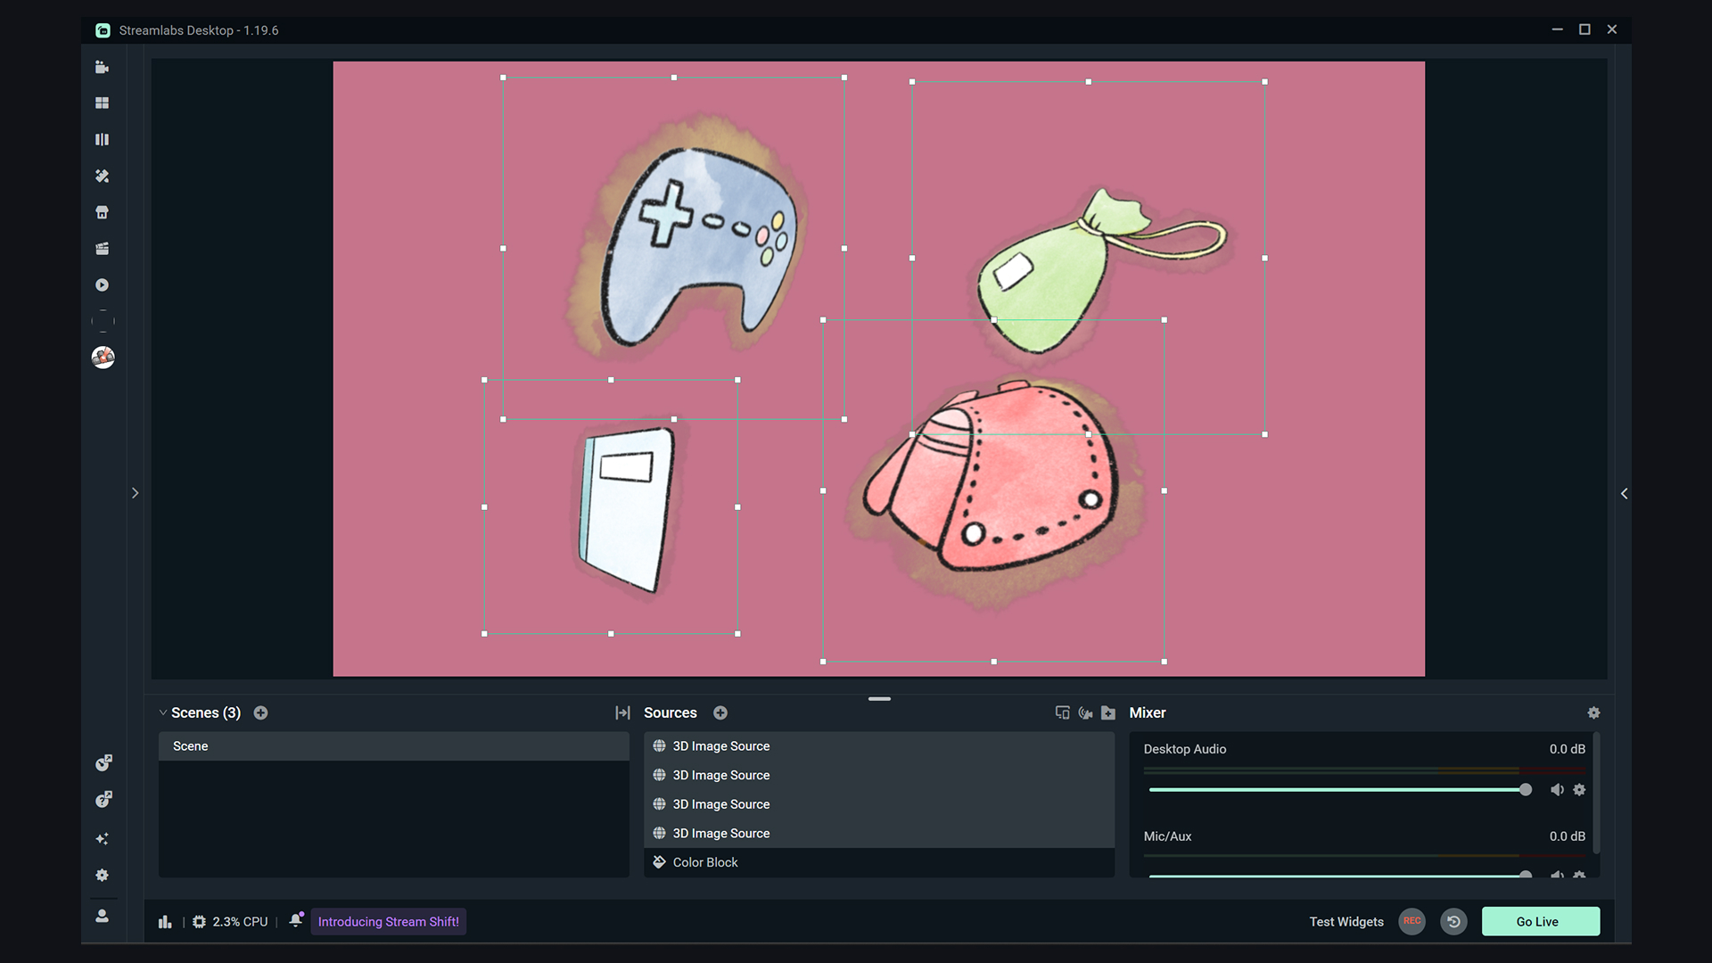Click the sparkles AI icon in sidebar
The height and width of the screenshot is (963, 1712).
point(102,839)
